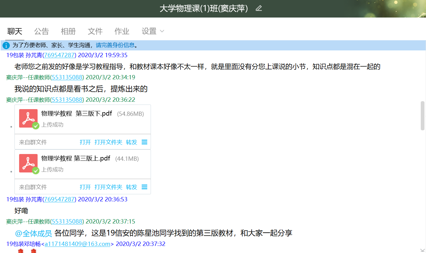Click 打开文件夹 for 第三版上.pdf
The width and height of the screenshot is (426, 253).
coord(108,187)
